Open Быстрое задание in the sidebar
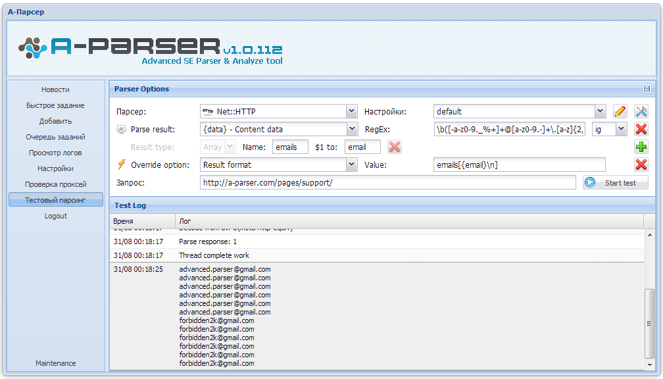This screenshot has width=663, height=379. point(55,105)
